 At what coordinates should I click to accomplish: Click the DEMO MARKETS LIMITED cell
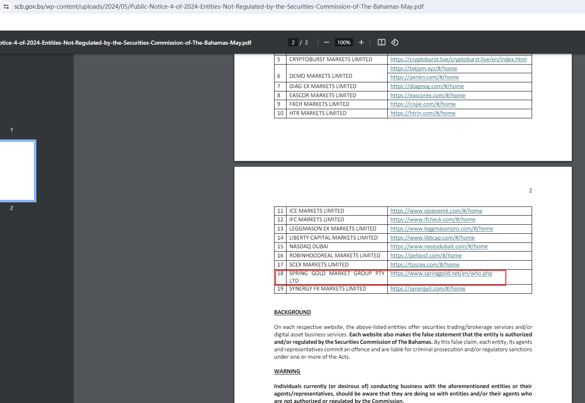click(337, 73)
